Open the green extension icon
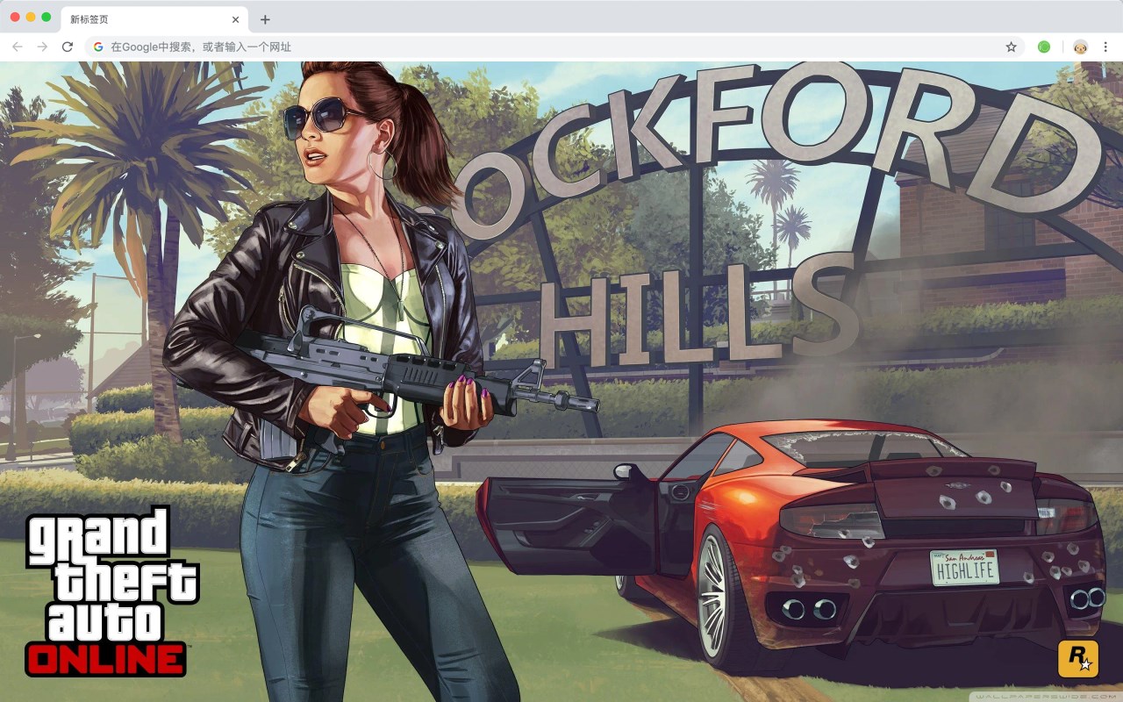 tap(1044, 47)
